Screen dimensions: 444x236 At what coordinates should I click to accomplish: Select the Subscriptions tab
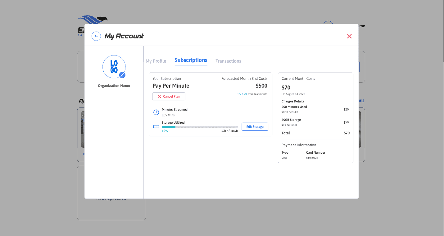(x=191, y=60)
